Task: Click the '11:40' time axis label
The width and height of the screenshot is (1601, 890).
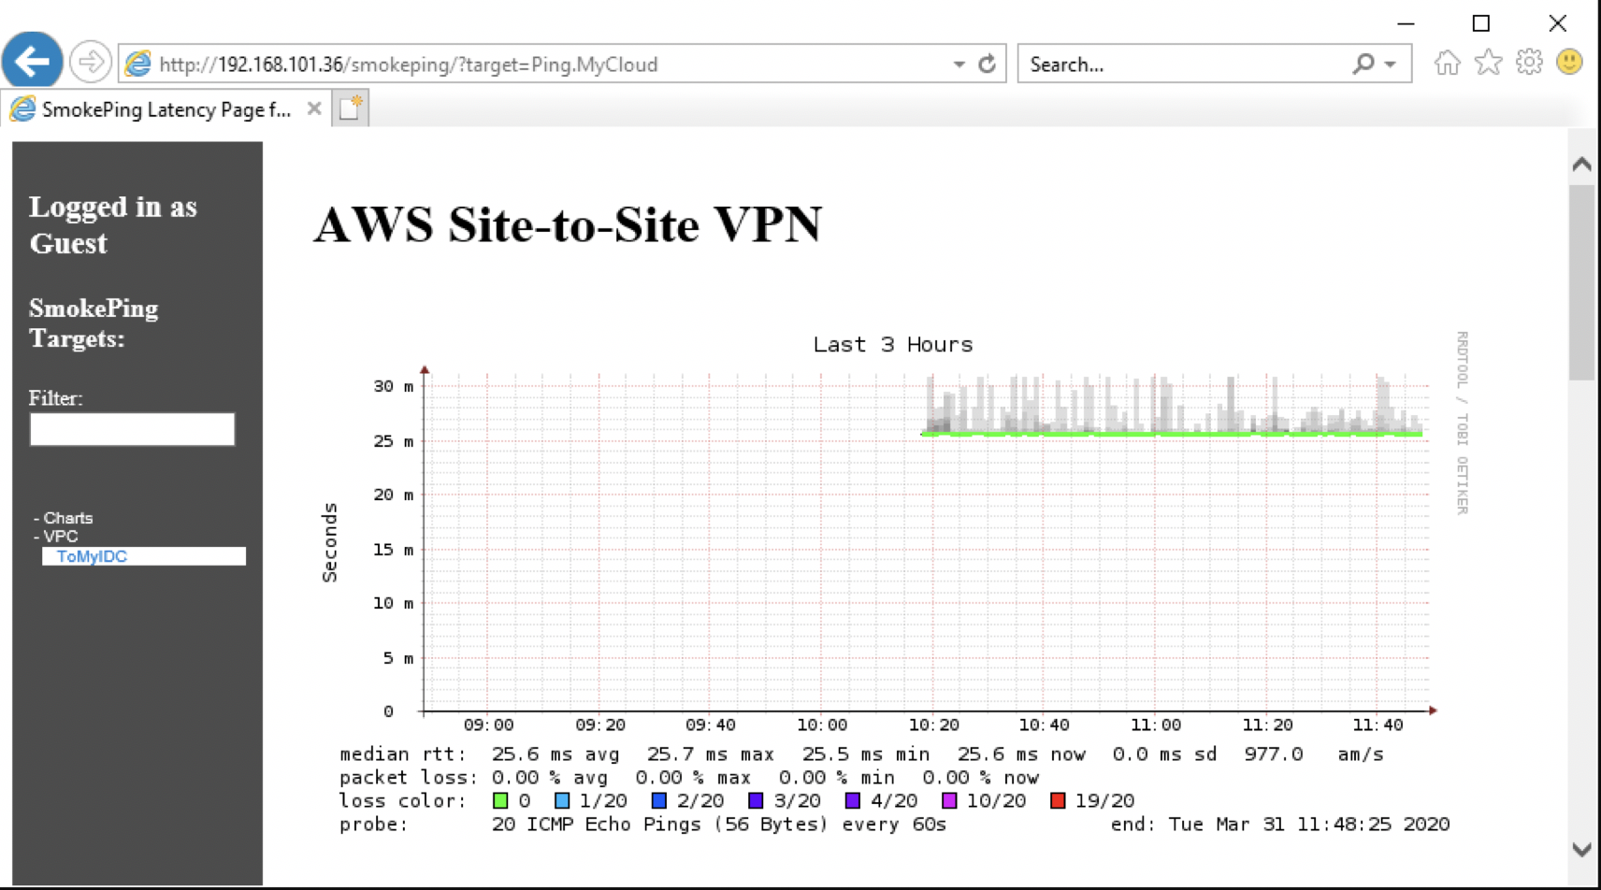Action: [1378, 725]
